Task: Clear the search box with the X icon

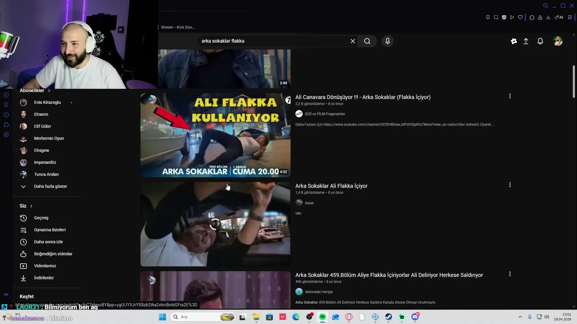Action: pyautogui.click(x=353, y=41)
